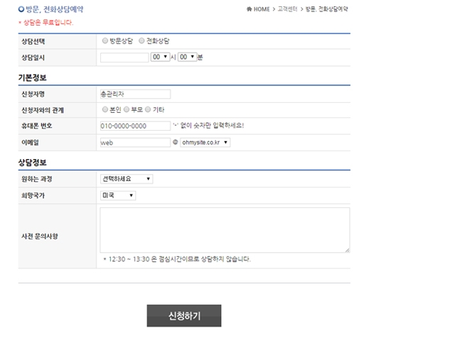Select the 전화상담 radio button

coord(141,40)
